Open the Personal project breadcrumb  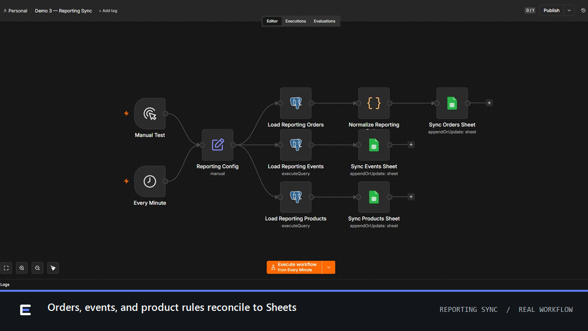tap(15, 11)
